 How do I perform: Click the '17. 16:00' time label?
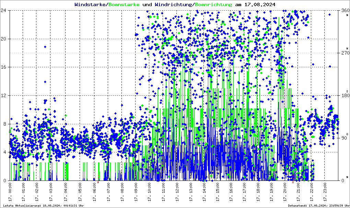pos(231,192)
